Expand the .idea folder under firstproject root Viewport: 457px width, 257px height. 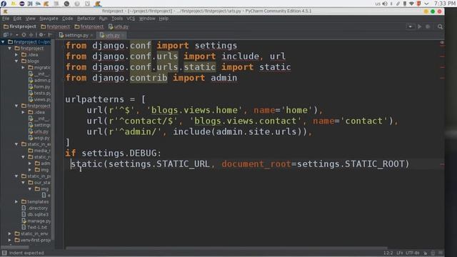click(16, 55)
